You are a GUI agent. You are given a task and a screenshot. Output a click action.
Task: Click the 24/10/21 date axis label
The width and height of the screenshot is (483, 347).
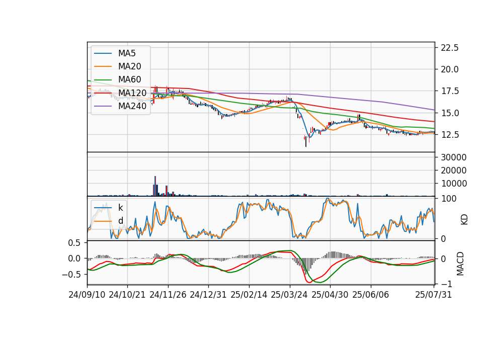pos(127,295)
